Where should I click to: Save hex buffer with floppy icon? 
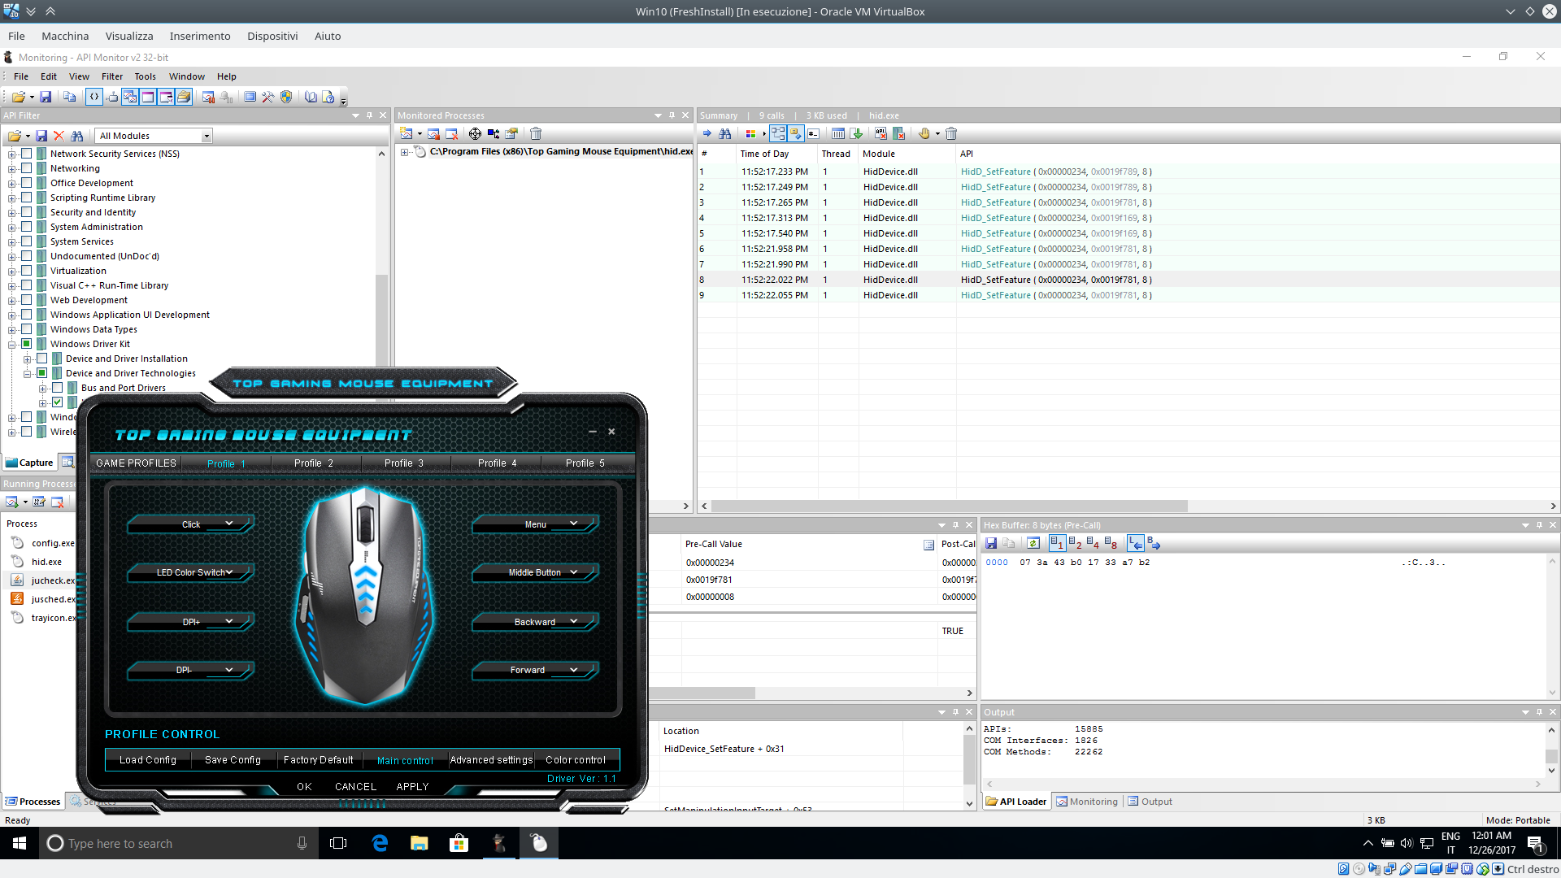(x=991, y=543)
